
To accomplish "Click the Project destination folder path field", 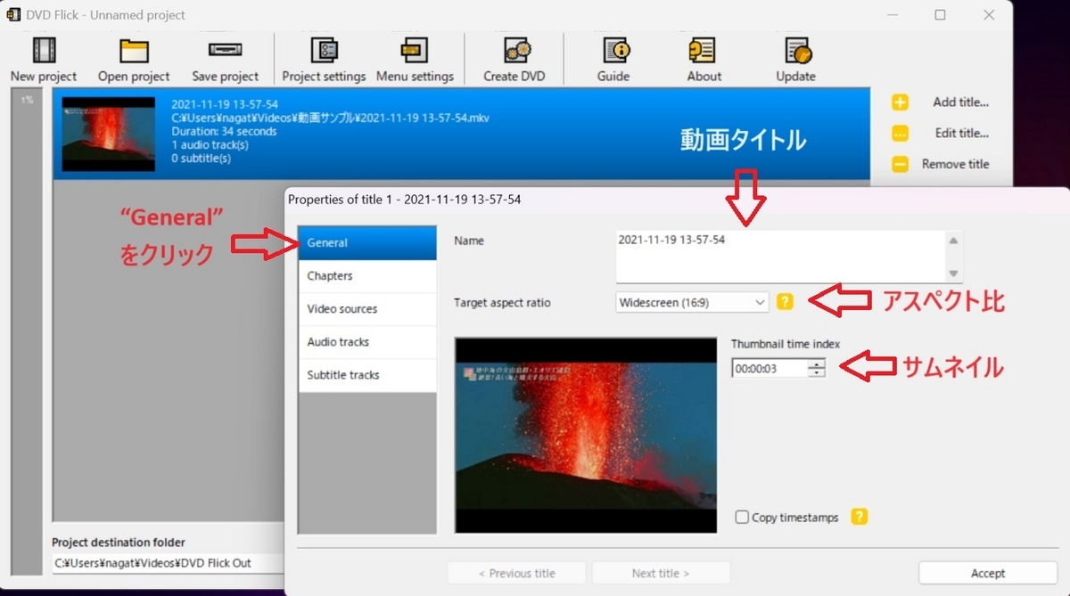I will pos(168,563).
